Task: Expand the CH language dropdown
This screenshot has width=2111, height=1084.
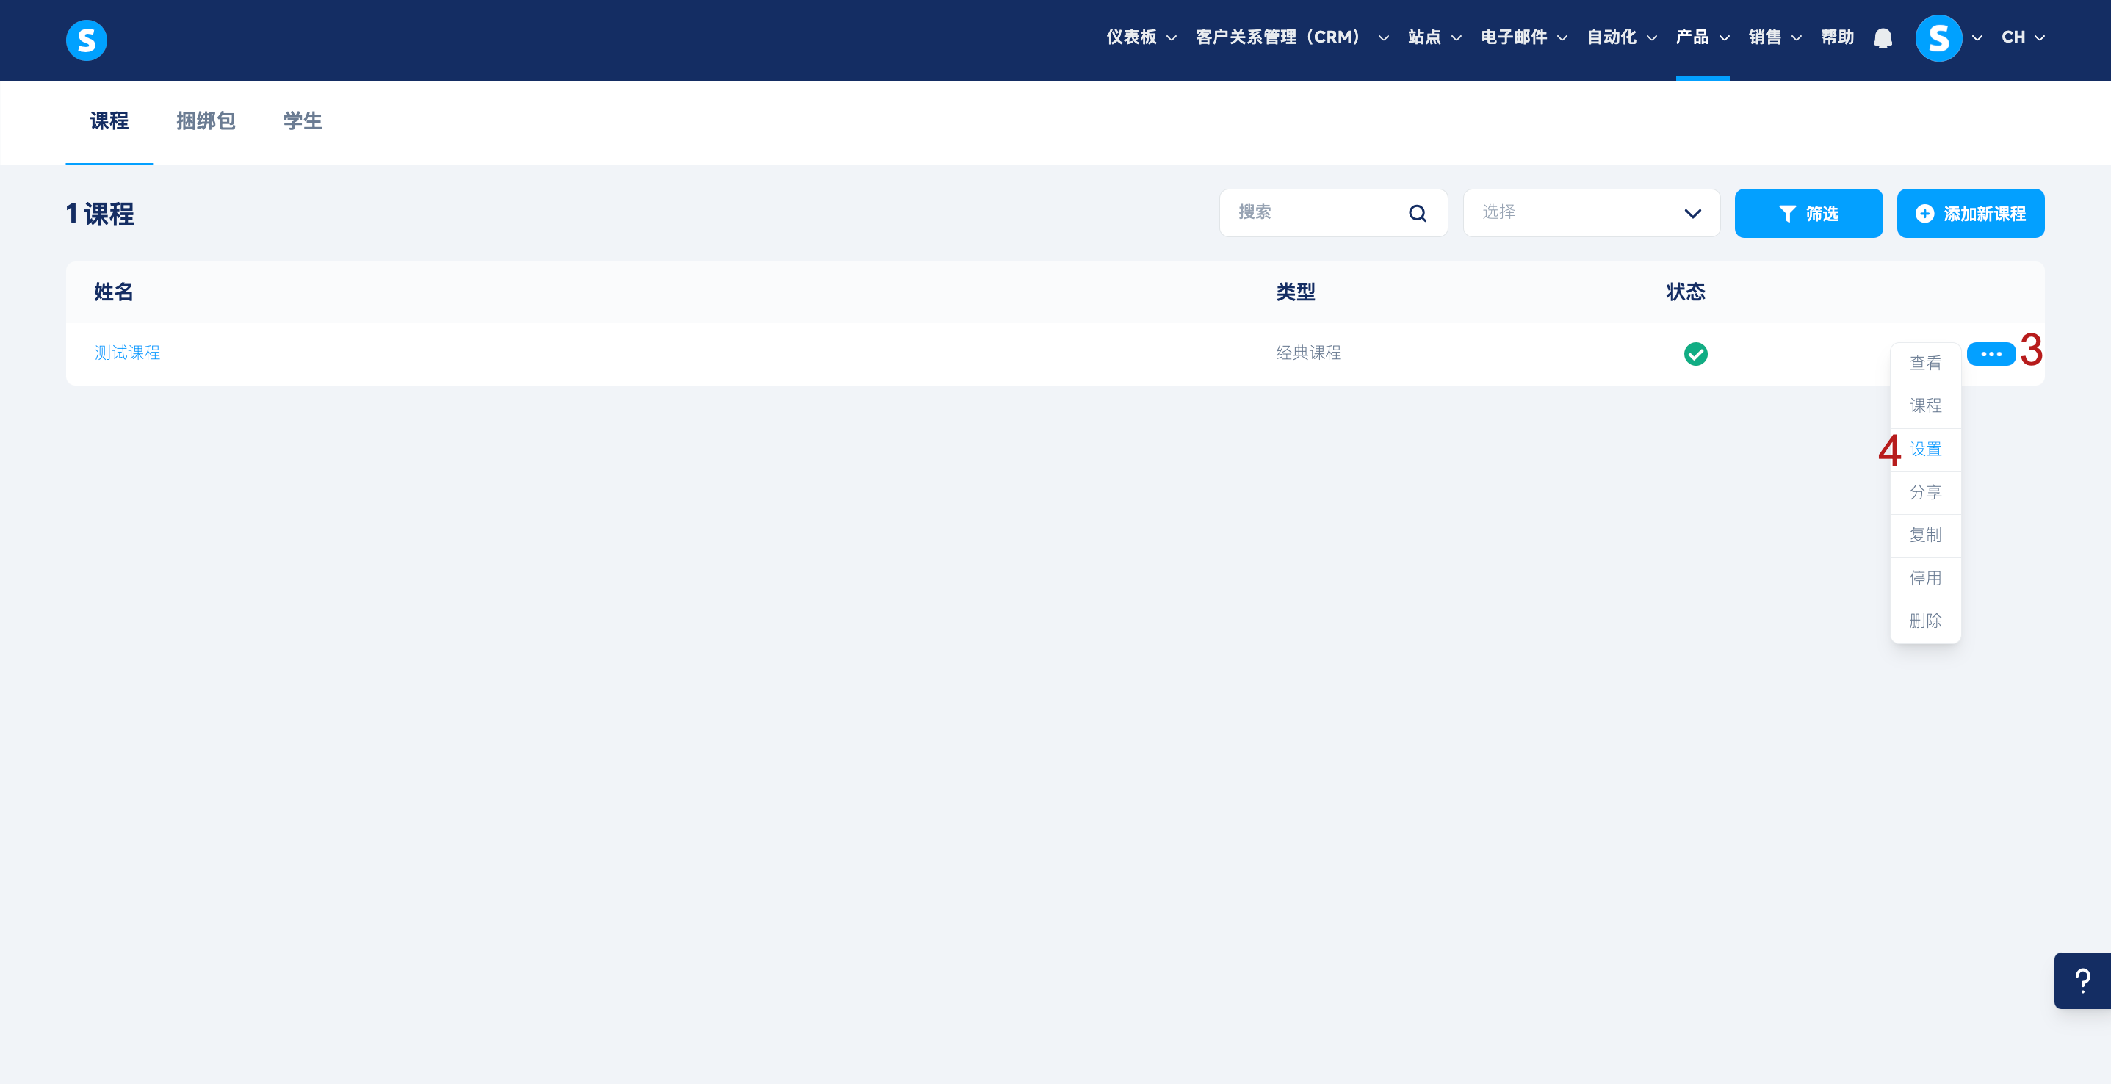Action: (2023, 37)
